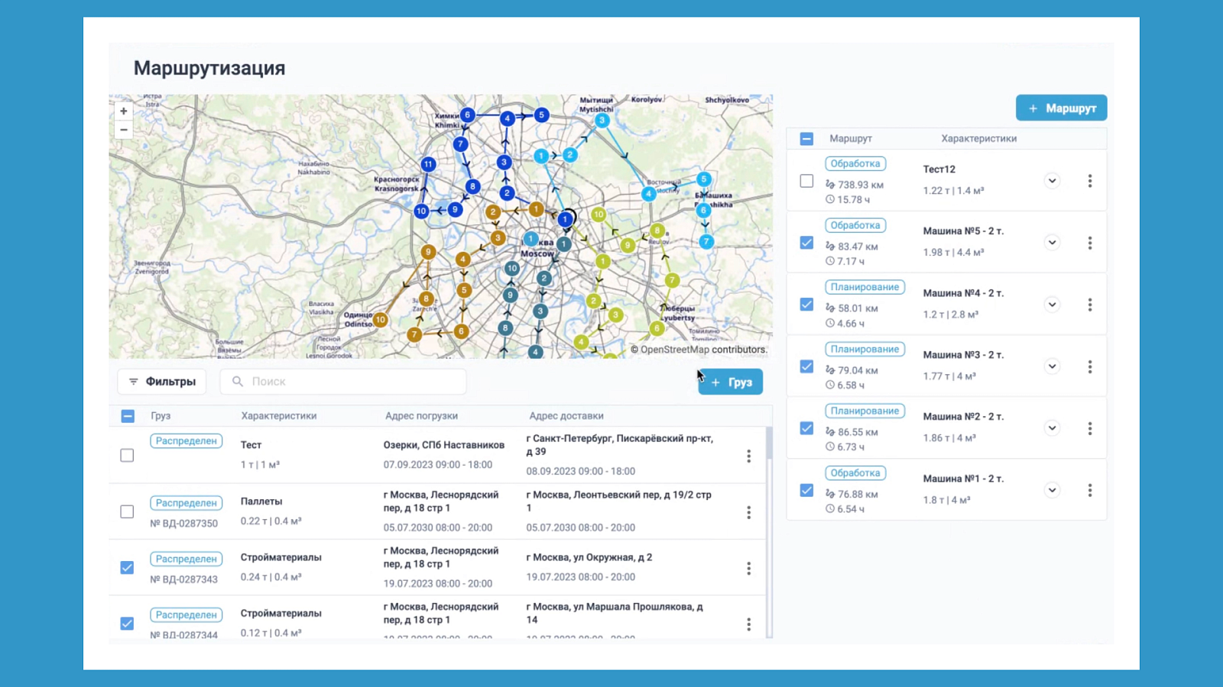The height and width of the screenshot is (687, 1223).
Task: Tick the Паллеты cargo checkbox
Action: click(x=127, y=511)
